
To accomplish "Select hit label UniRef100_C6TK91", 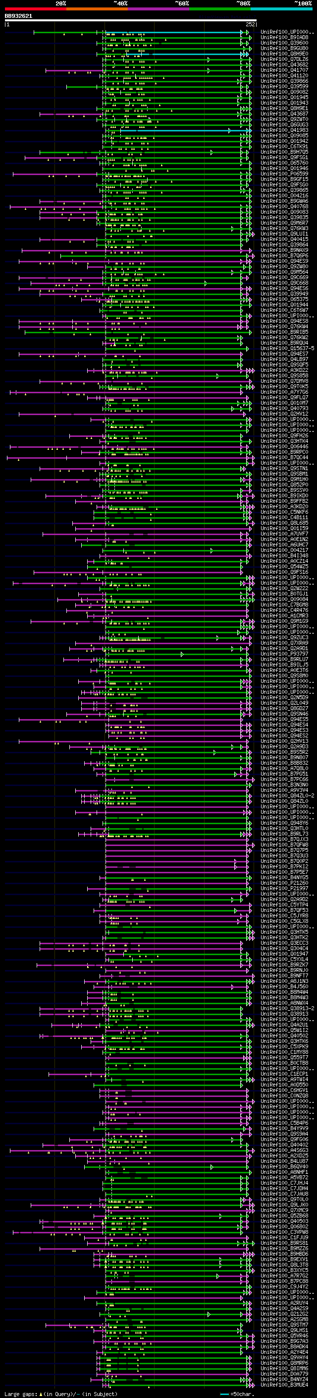I will (284, 146).
